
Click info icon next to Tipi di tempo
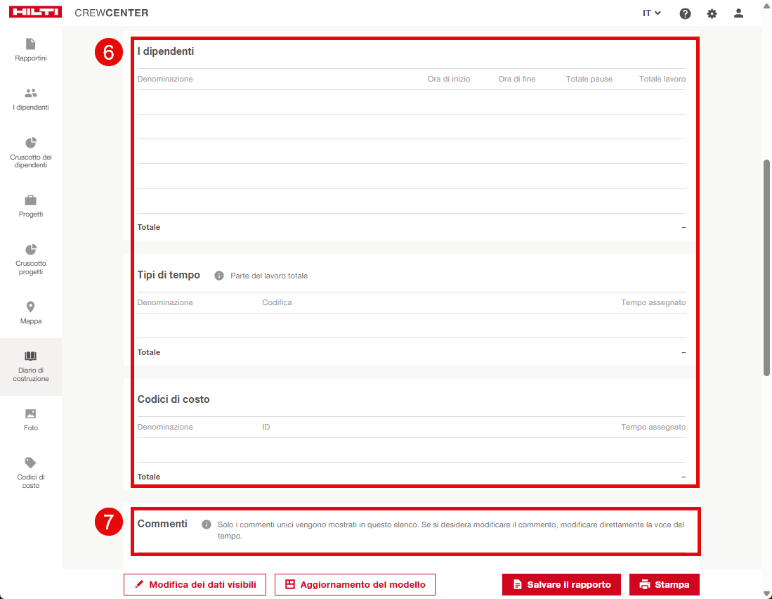click(x=218, y=276)
